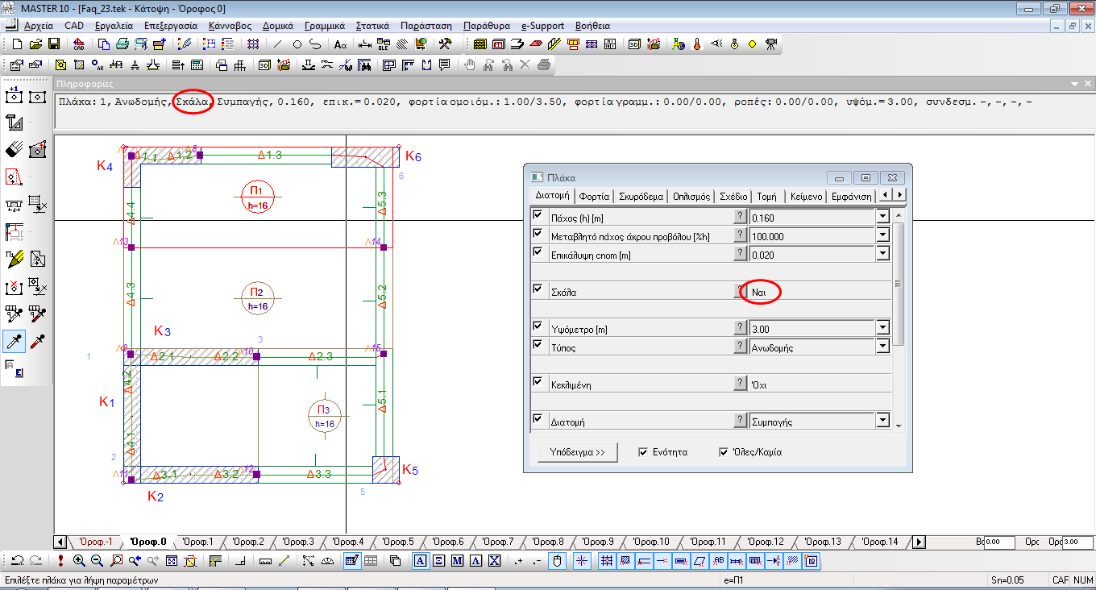Viewport: 1096px width, 590px height.
Task: Open file with the folder icon
Action: 35,44
